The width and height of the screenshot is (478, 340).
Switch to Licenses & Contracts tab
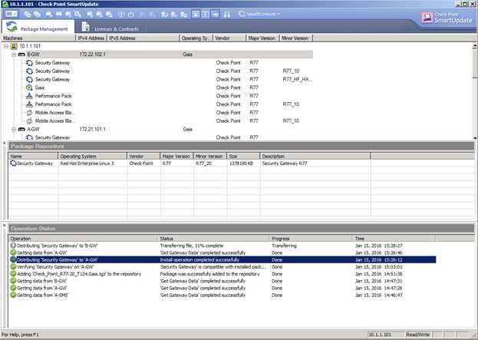pos(110,27)
